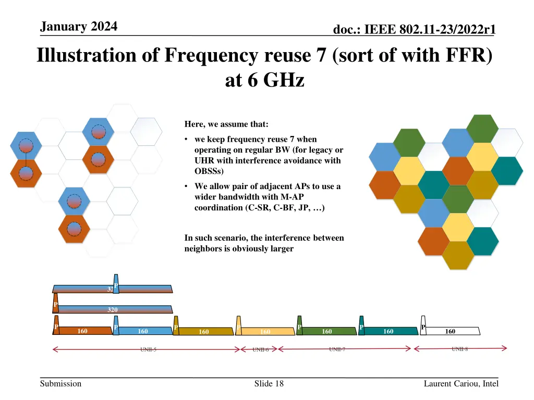
Task: Click the 320 bar with blue P marker
Action: coord(113,289)
